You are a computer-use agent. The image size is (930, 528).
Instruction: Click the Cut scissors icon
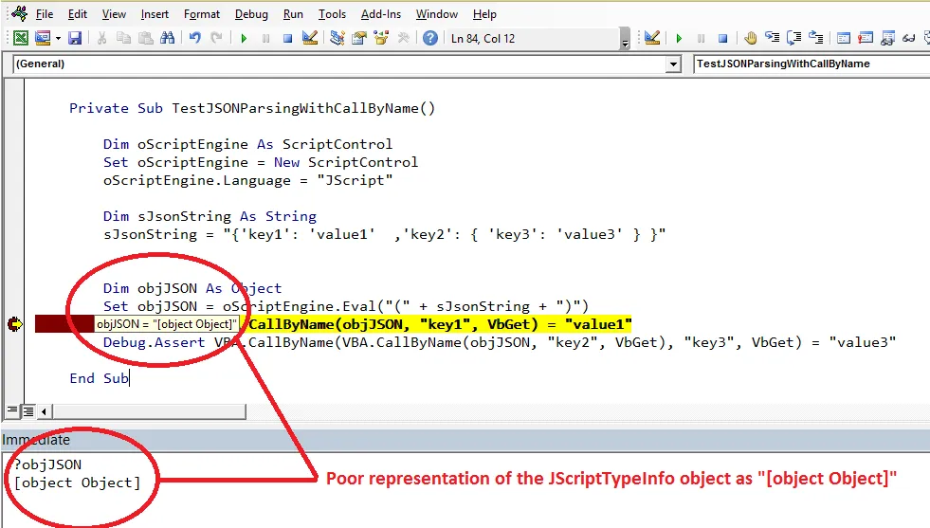click(x=102, y=39)
